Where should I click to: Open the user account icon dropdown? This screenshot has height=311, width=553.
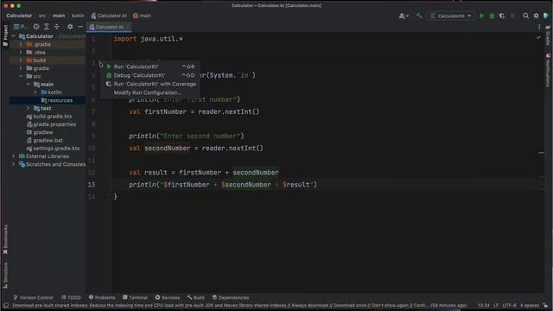(404, 16)
